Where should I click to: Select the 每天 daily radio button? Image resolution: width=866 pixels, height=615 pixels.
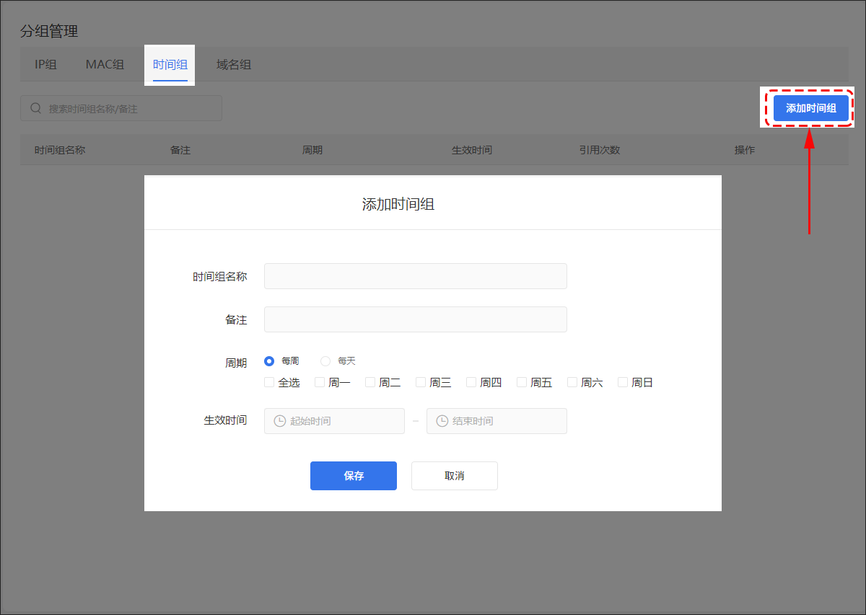pyautogui.click(x=325, y=361)
